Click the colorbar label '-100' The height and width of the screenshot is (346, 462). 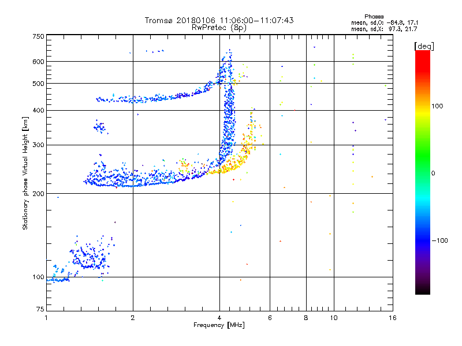pos(440,240)
